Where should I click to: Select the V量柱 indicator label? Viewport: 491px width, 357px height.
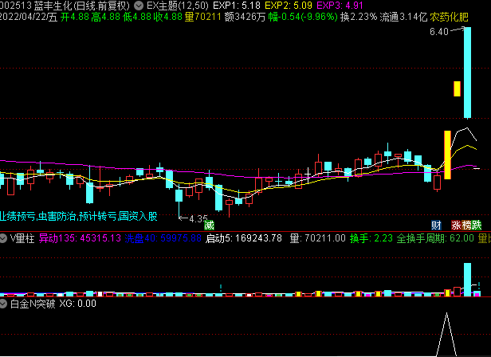(22, 238)
